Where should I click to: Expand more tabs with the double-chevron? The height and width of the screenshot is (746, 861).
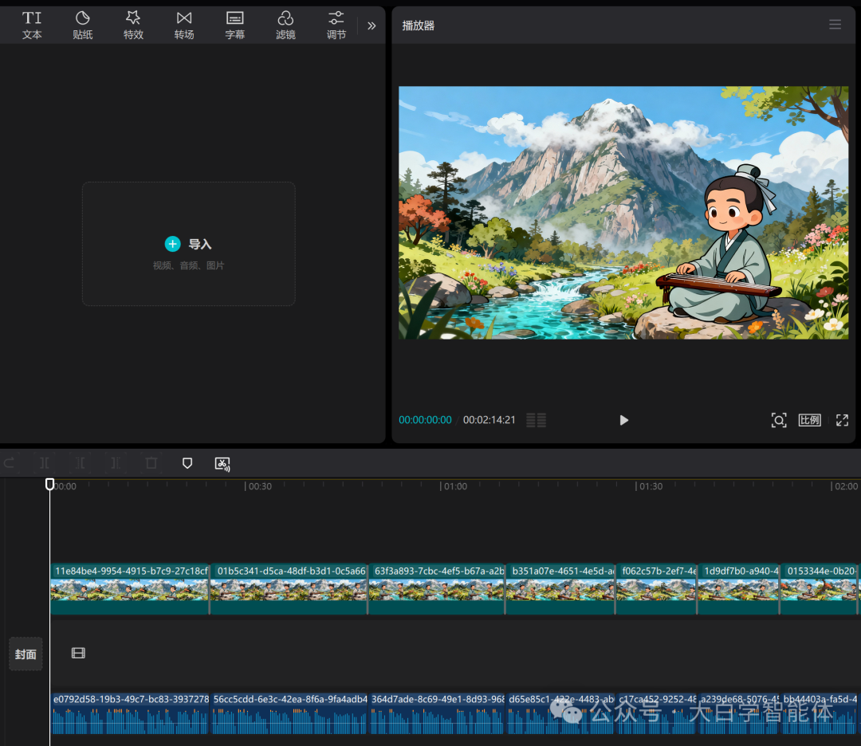[372, 26]
